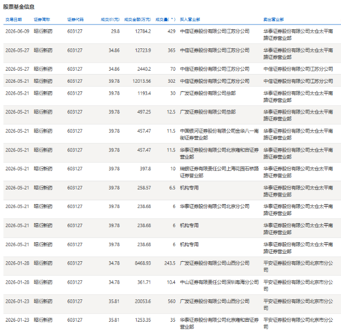
Task: Select 机构专用 in the 258.57 row
Action: 189,188
